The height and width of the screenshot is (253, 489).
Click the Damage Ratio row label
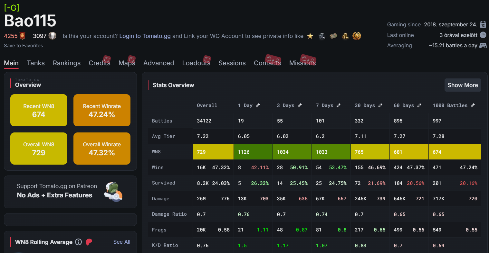coord(169,214)
